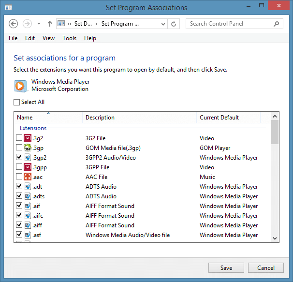
Task: Sort by the Name column header
Action: point(48,118)
